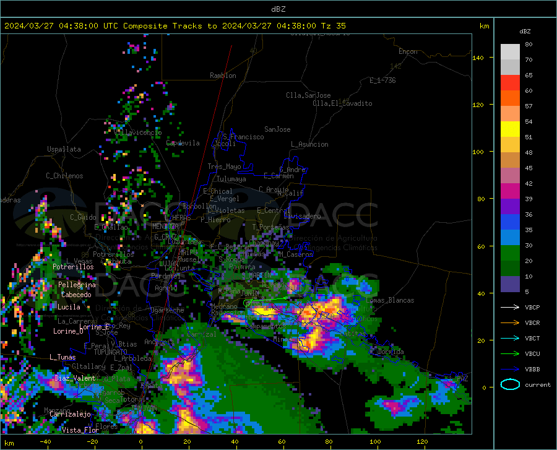This screenshot has width=557, height=450.
Task: Click the 'VBCP' legend label
Action: (x=532, y=307)
